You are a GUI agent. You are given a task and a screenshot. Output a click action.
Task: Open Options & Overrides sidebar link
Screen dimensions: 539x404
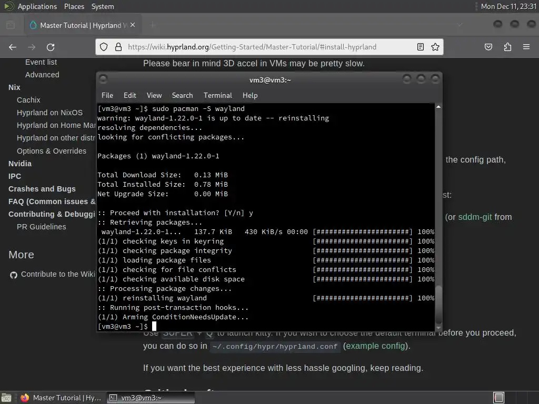click(52, 151)
